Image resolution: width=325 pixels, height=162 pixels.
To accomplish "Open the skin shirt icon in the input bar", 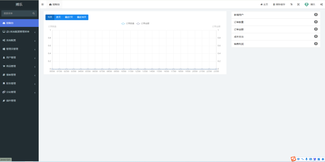I will pyautogui.click(x=315, y=159).
